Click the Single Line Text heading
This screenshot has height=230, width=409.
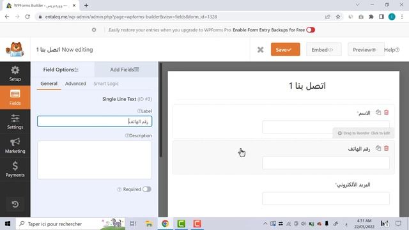(x=120, y=99)
